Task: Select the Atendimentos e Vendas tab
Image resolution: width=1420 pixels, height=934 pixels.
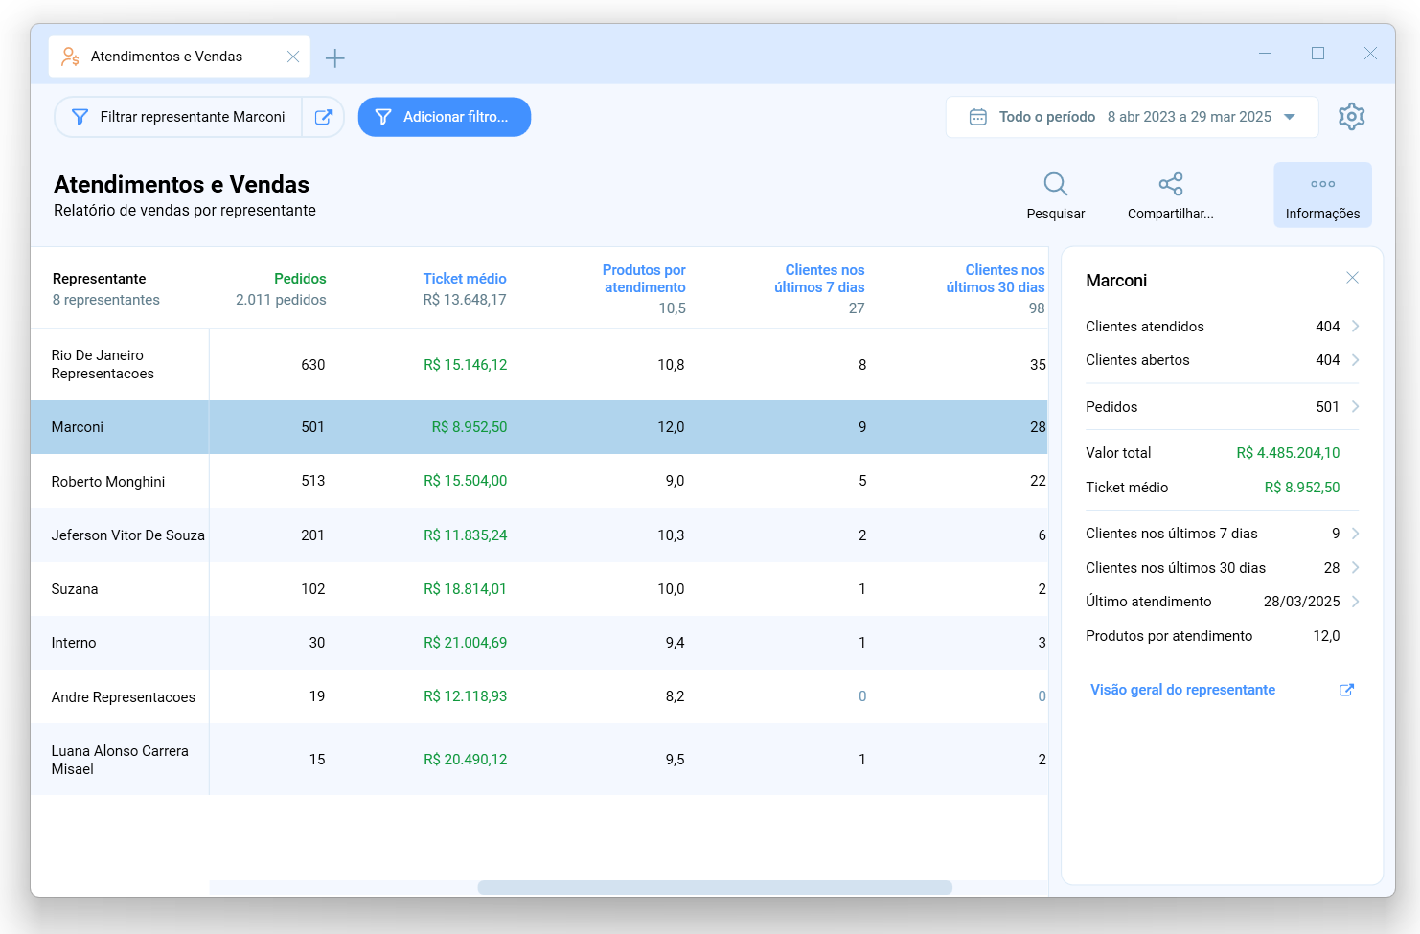Action: [x=179, y=57]
